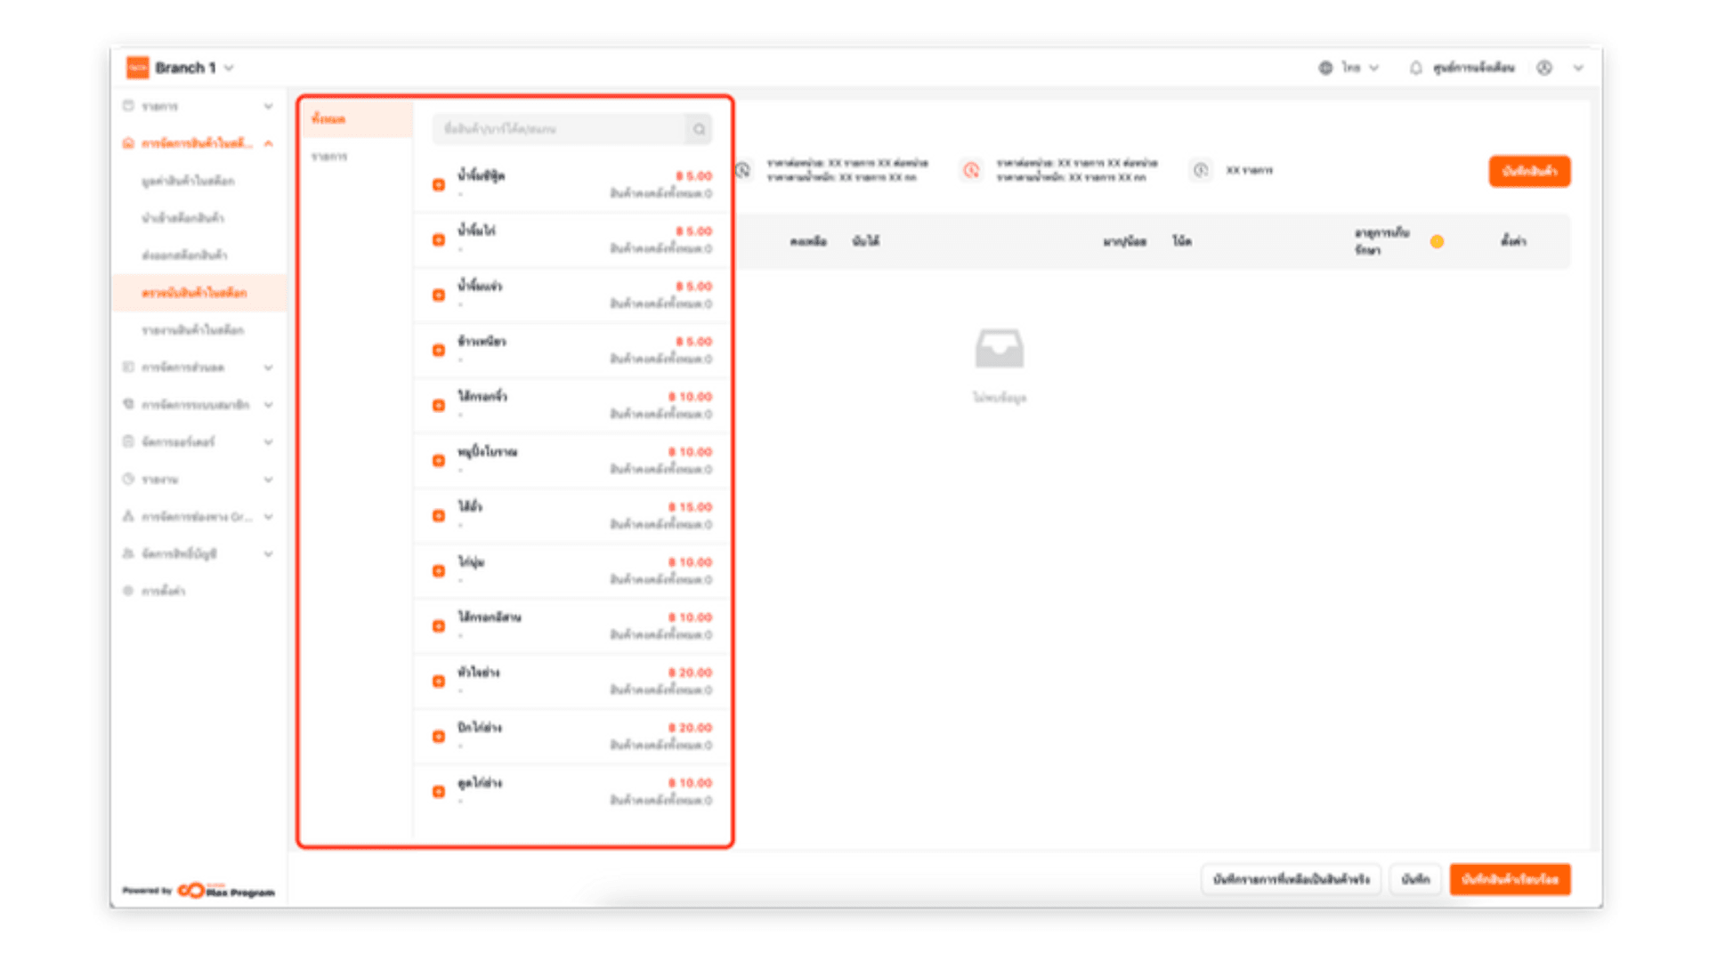
Task: Open รายงานสินค้าในสต็อก sidebar item
Action: click(x=192, y=330)
